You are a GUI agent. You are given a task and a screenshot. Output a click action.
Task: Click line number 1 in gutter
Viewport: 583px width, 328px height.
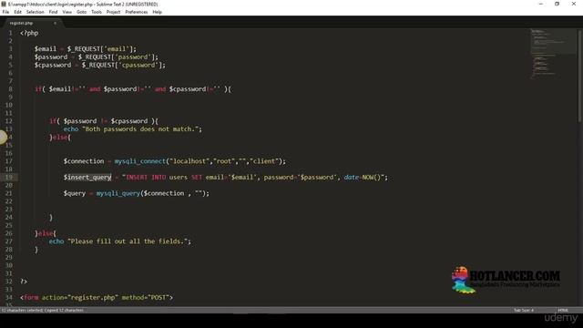10,33
